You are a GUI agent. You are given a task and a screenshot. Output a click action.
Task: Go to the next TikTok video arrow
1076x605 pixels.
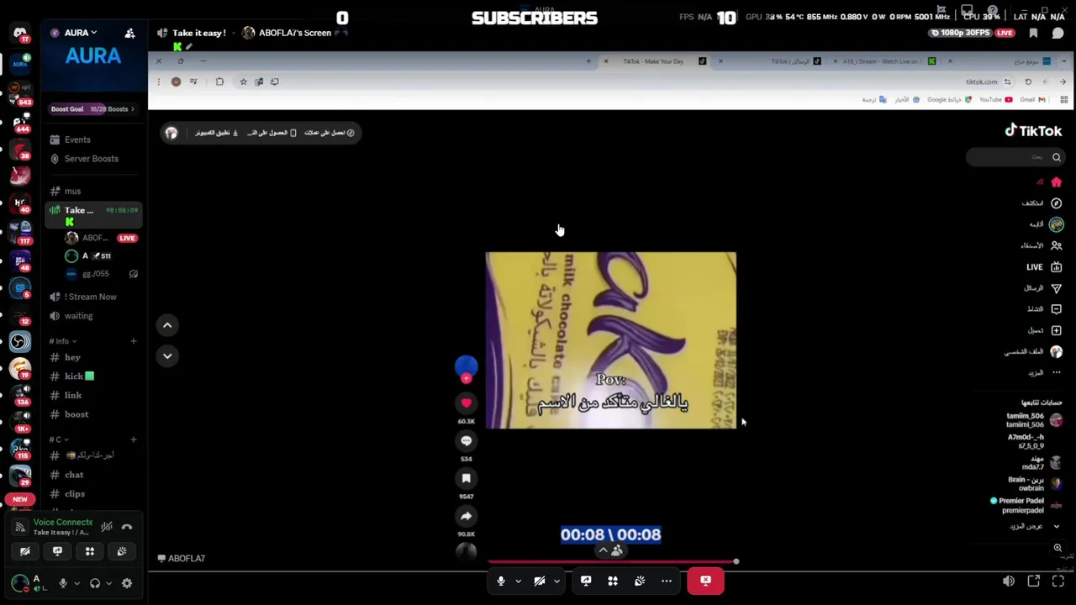point(167,356)
